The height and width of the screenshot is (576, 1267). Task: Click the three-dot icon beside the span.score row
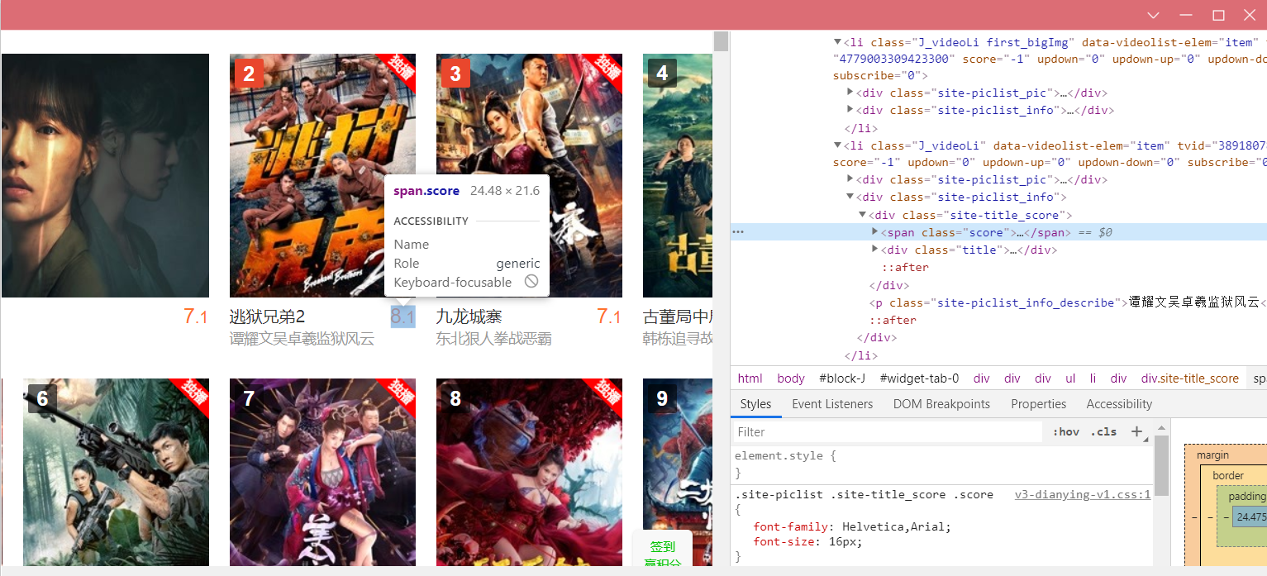pyautogui.click(x=738, y=232)
